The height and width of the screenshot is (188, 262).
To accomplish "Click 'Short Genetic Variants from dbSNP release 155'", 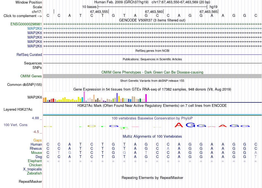I will [152, 81].
